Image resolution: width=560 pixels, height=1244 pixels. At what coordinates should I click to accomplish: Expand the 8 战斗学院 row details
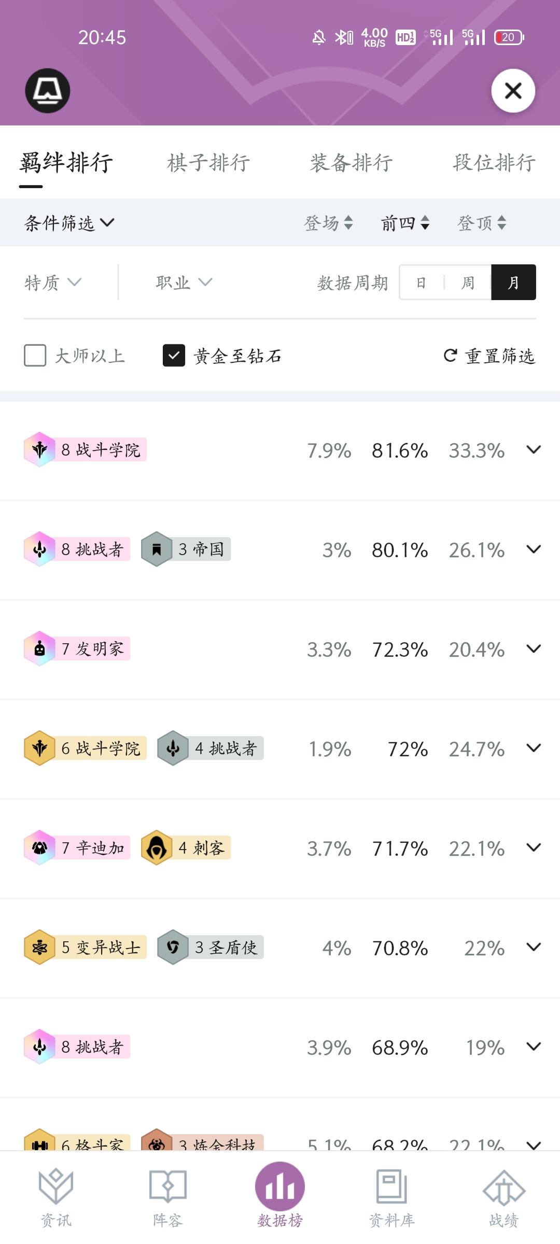click(534, 449)
